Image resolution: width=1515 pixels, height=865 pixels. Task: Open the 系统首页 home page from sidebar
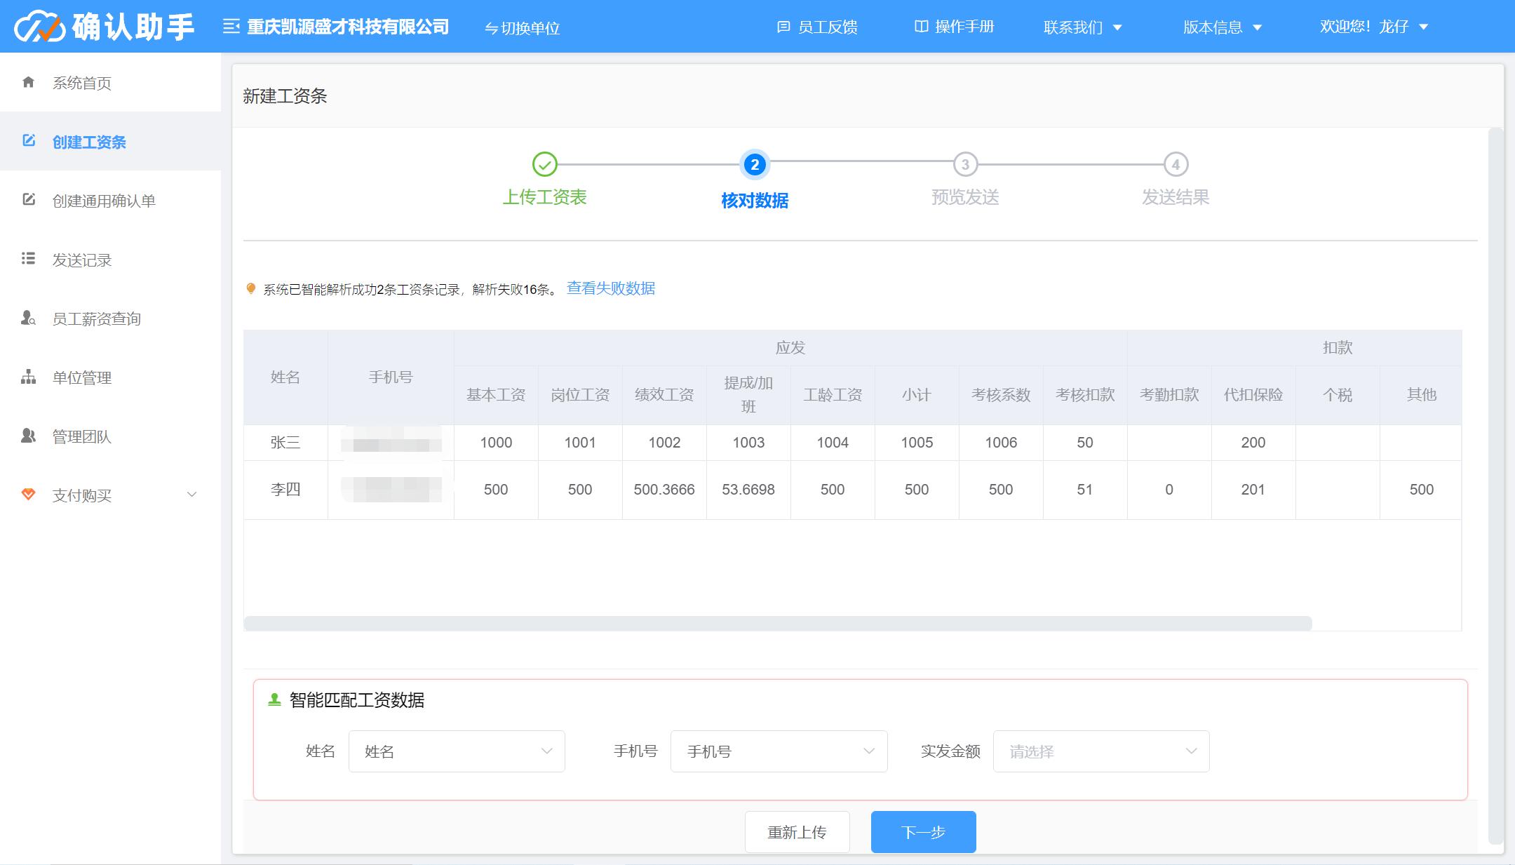point(81,83)
